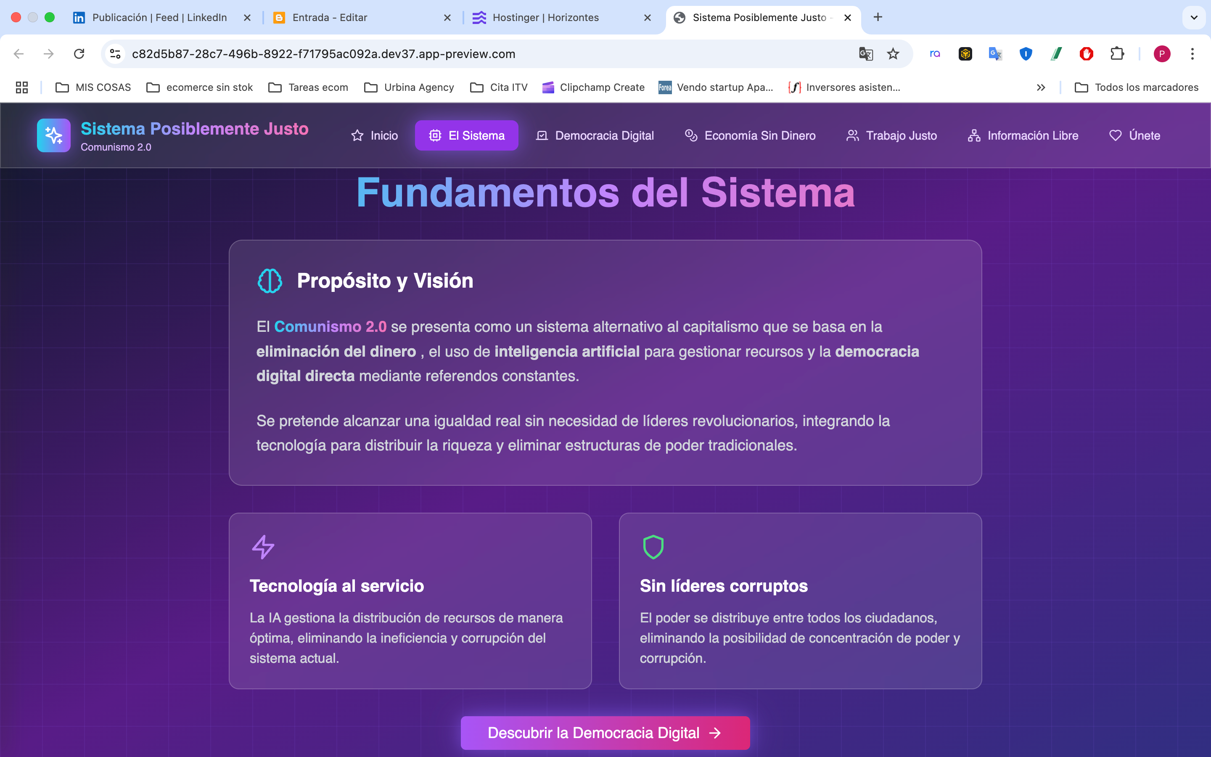Expand hidden bookmarks with double chevron
This screenshot has width=1211, height=757.
1041,87
